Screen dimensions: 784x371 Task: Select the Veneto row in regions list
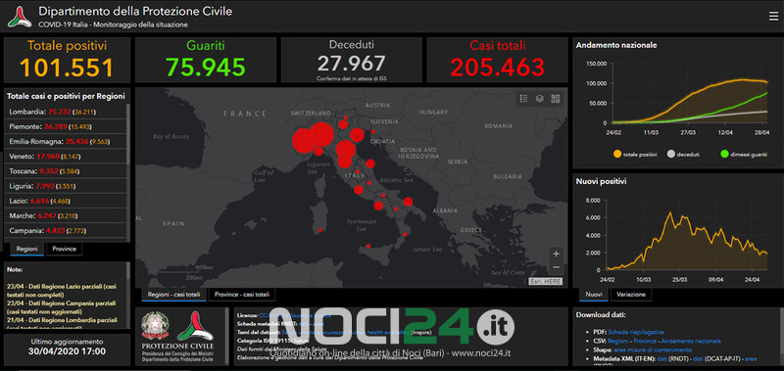[65, 157]
